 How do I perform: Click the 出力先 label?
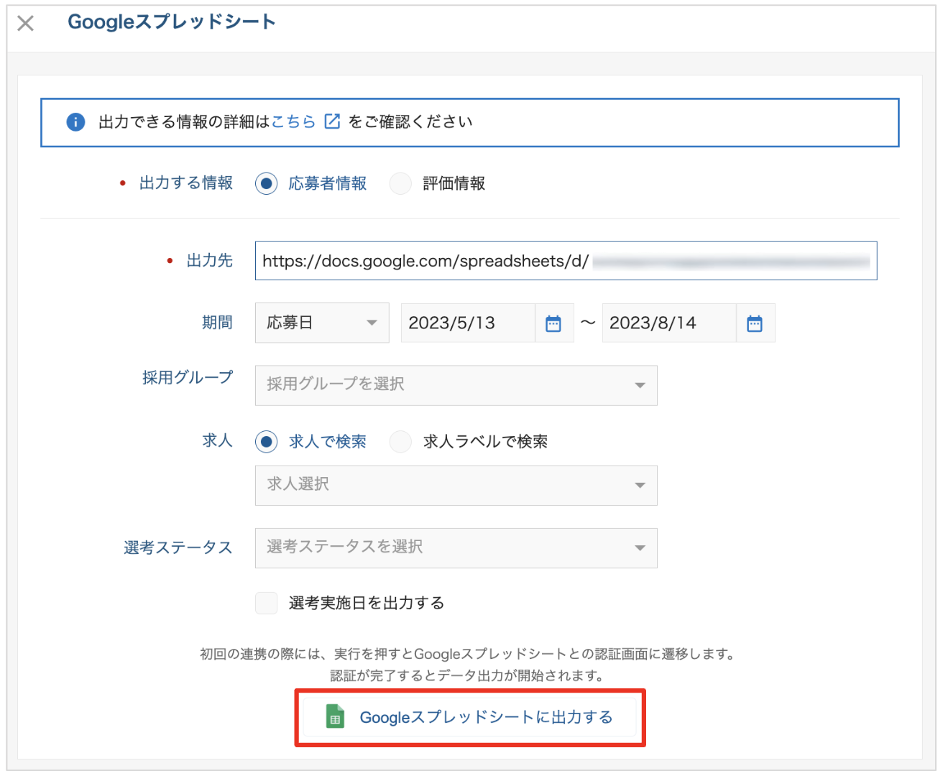[x=210, y=261]
